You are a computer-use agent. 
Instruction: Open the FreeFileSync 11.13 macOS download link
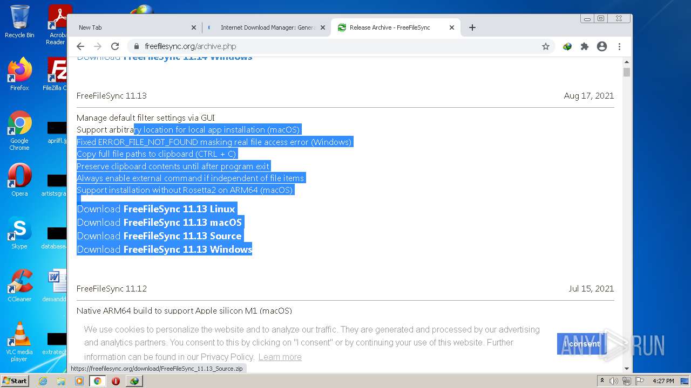[x=159, y=223]
